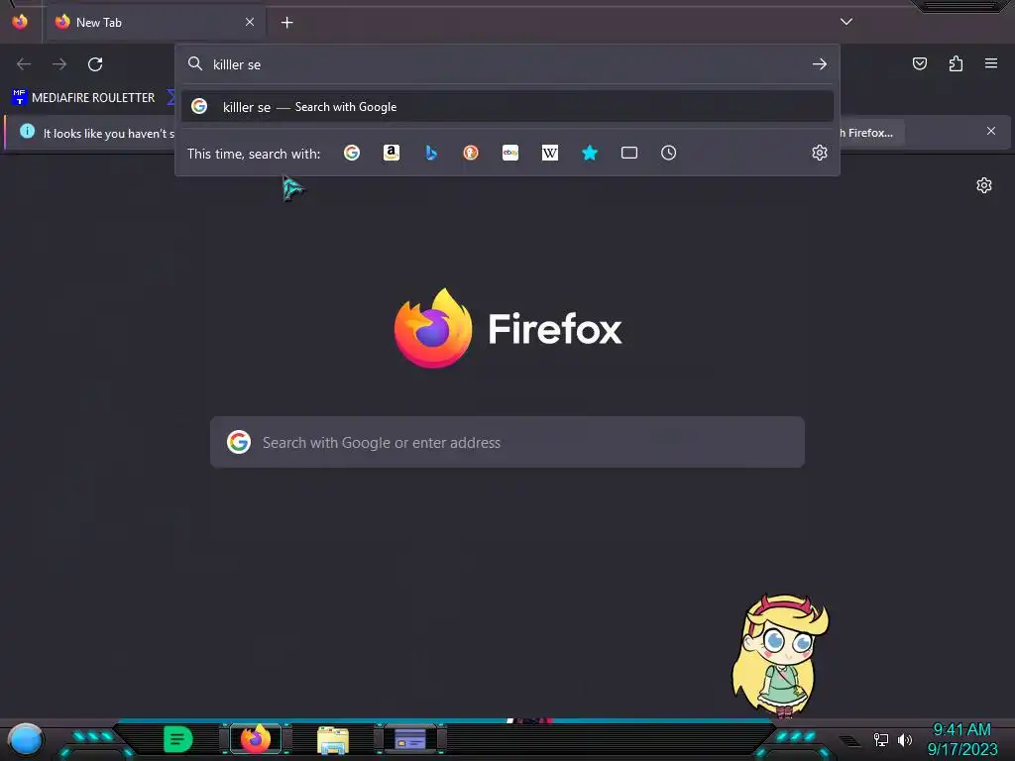Image resolution: width=1015 pixels, height=761 pixels.
Task: Close the New Tab tab
Action: tap(250, 22)
